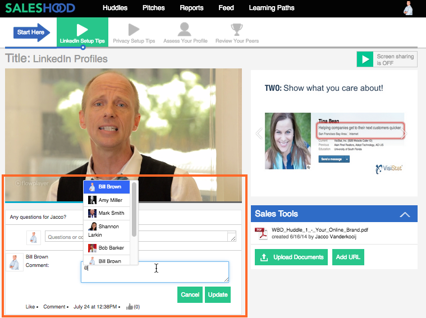The height and width of the screenshot is (318, 426).
Task: Click the July 24 at 12:38PM timestamp
Action: [x=95, y=307]
